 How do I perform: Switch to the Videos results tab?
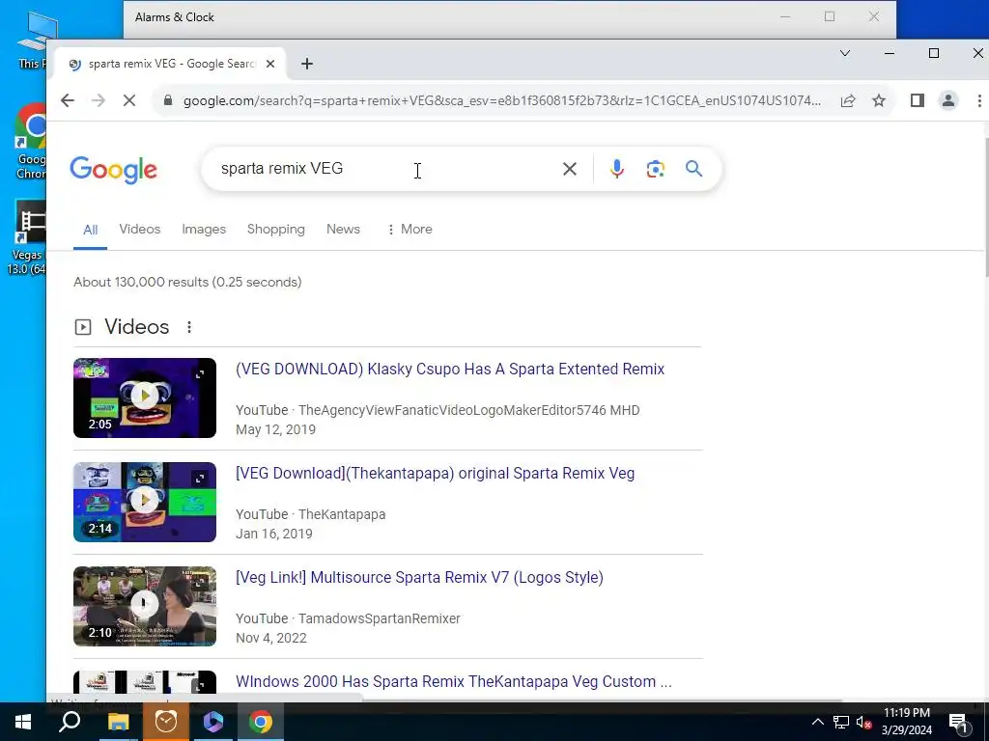[140, 230]
